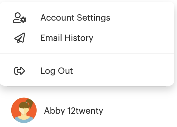Click "12twenty" next to the avatar

pyautogui.click(x=85, y=111)
